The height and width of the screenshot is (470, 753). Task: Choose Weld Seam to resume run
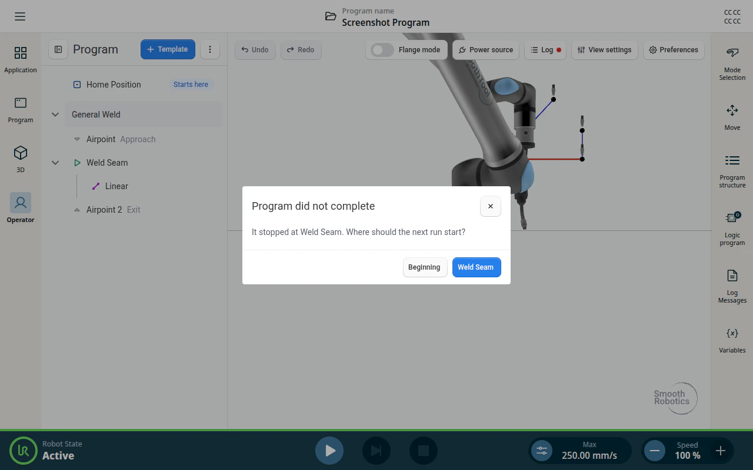(477, 267)
